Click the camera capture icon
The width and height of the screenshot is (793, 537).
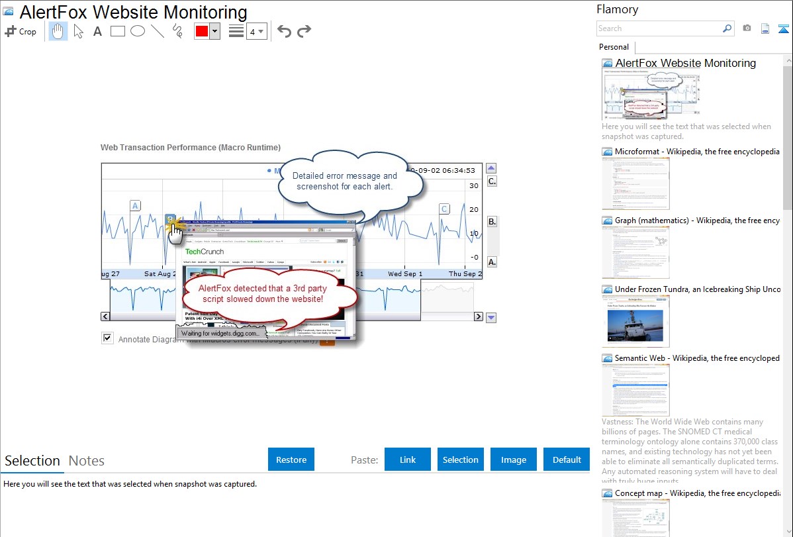(x=747, y=28)
